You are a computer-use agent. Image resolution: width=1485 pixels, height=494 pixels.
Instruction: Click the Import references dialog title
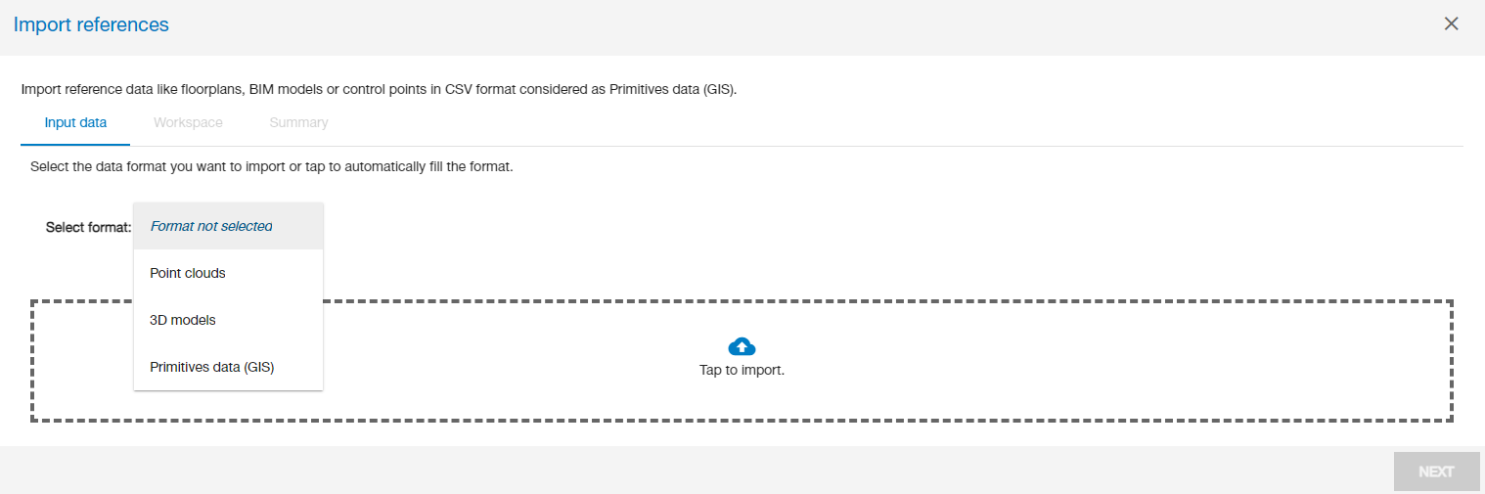click(91, 25)
